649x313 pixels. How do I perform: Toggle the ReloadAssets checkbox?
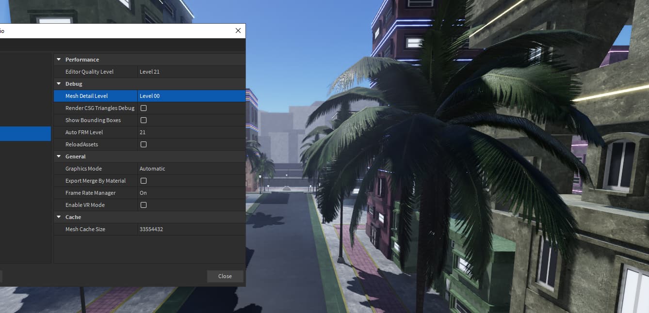[x=143, y=144]
